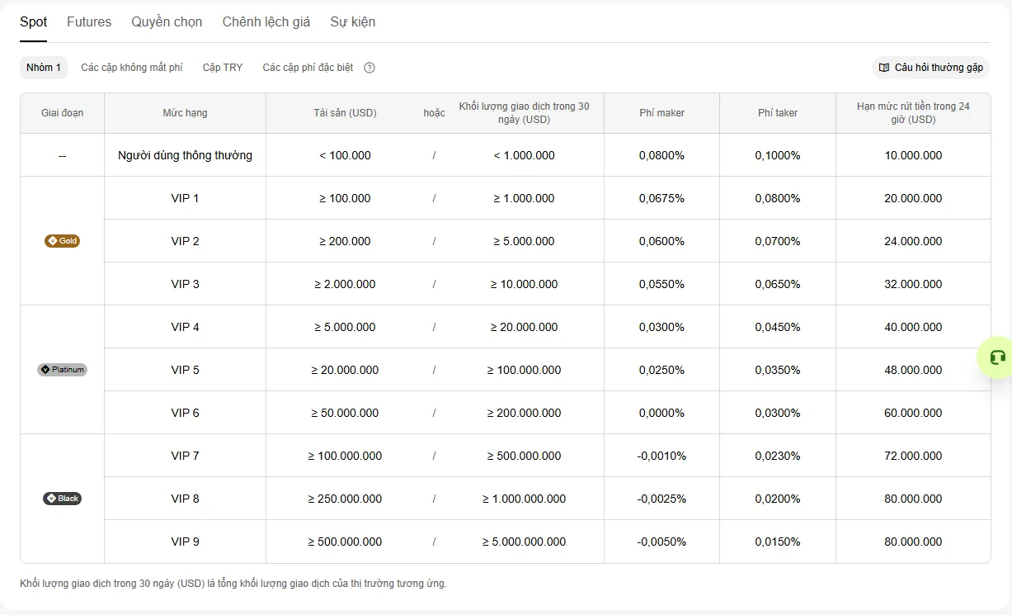This screenshot has height=615, width=1012.
Task: Select the Chênh lệch giá tab
Action: (x=266, y=22)
